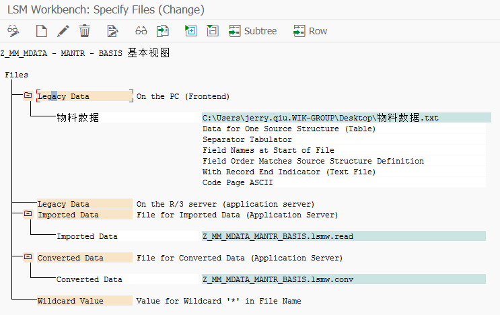Click 'File for Converted Data (Application Server)'
This screenshot has width=500, height=315.
(240, 258)
